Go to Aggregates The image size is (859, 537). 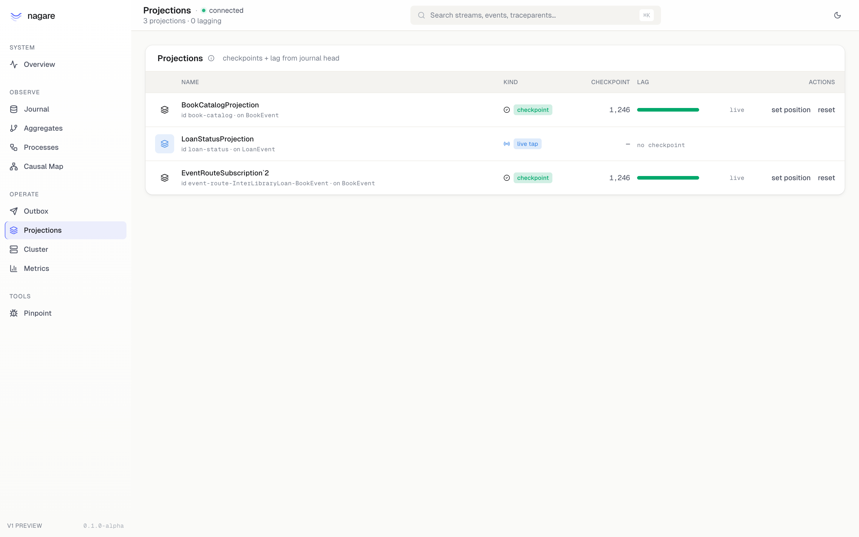(66, 128)
